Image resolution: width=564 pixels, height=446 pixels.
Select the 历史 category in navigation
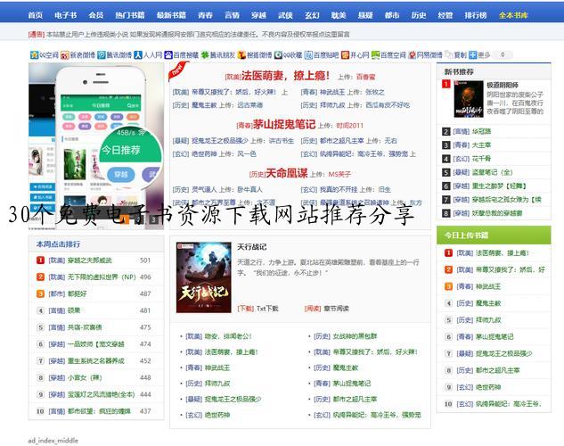[419, 15]
